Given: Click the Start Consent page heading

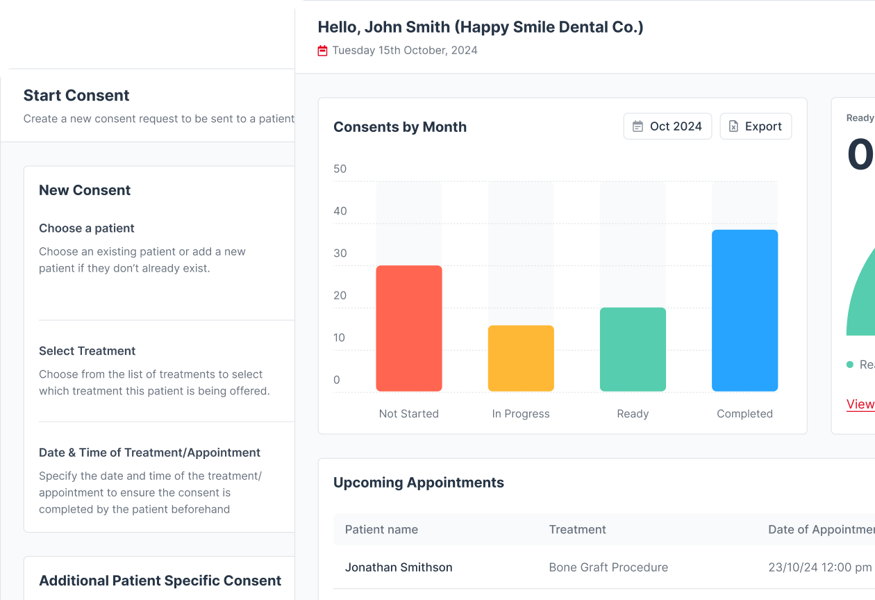Looking at the screenshot, I should [76, 96].
